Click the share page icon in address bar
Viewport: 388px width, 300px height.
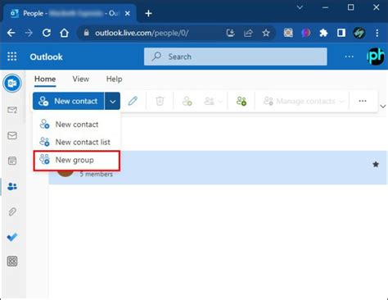pos(248,33)
